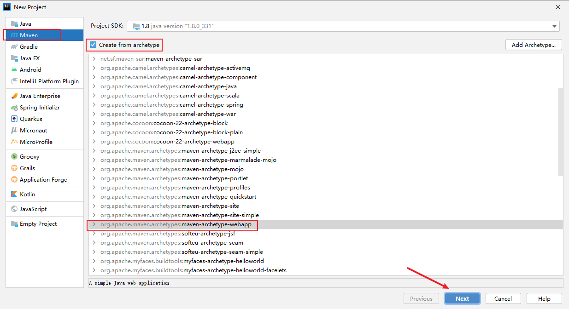Click the Java FX folder icon
The width and height of the screenshot is (569, 309).
tap(14, 58)
